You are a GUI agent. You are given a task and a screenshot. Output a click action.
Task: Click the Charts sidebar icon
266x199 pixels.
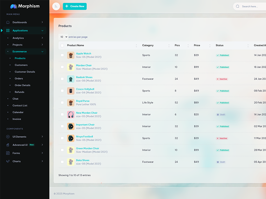(8, 162)
